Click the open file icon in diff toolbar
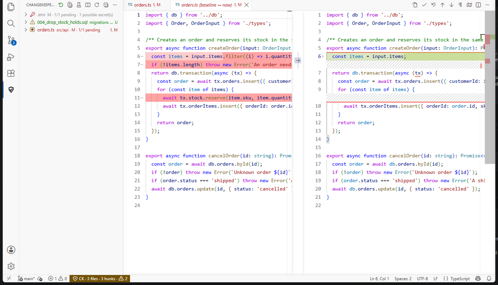Screen dimensions: 498x285 point(415,5)
